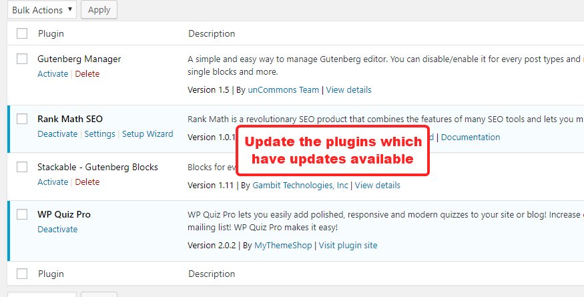Open the MyThemeShop author link
The image size is (584, 297).
[x=282, y=246]
